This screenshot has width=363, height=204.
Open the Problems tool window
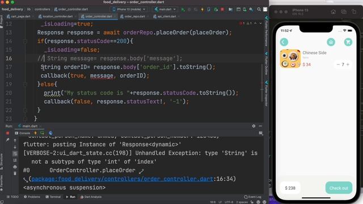tap(32, 197)
